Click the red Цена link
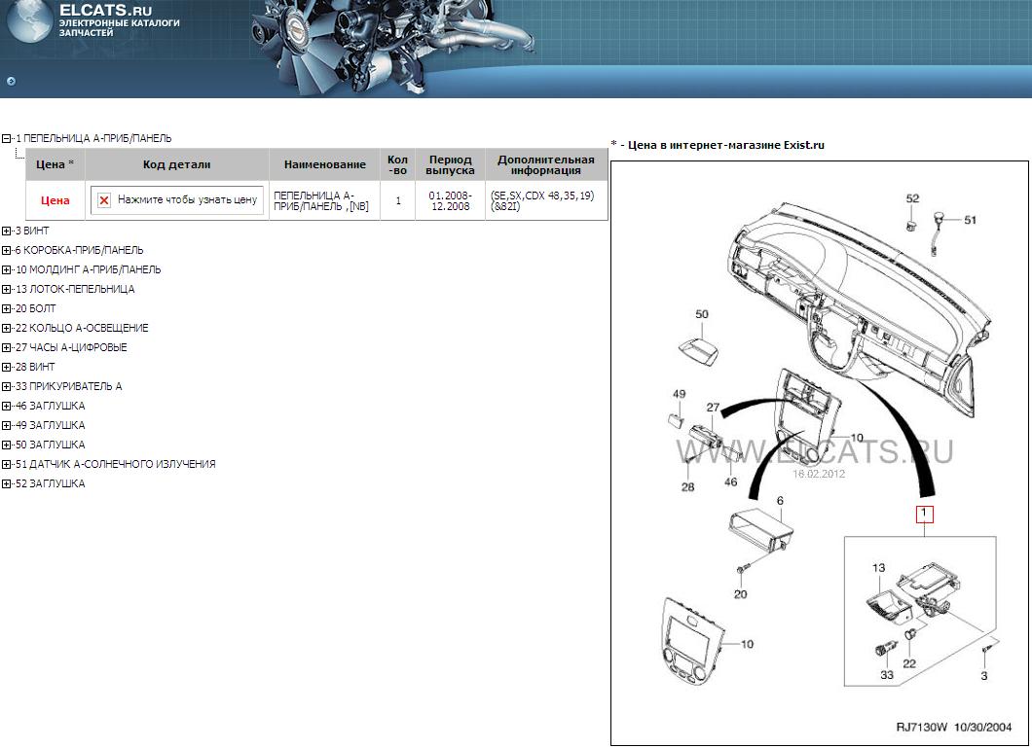This screenshot has width=1032, height=748. coord(55,200)
